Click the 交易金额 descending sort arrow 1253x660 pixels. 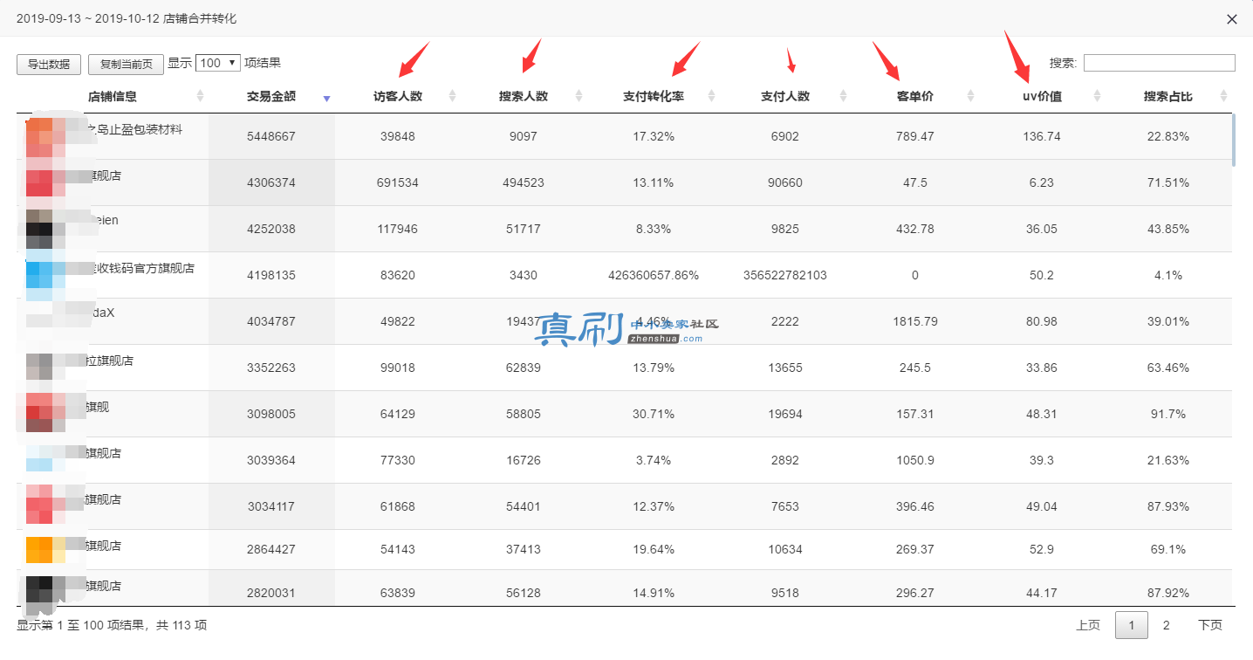[x=326, y=100]
